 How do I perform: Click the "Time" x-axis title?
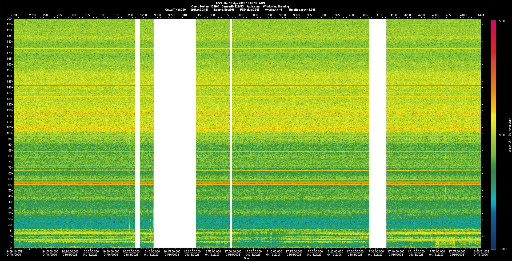pos(246,258)
